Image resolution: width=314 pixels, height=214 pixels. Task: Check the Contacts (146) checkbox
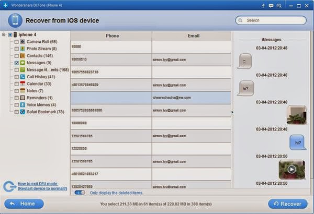16,56
